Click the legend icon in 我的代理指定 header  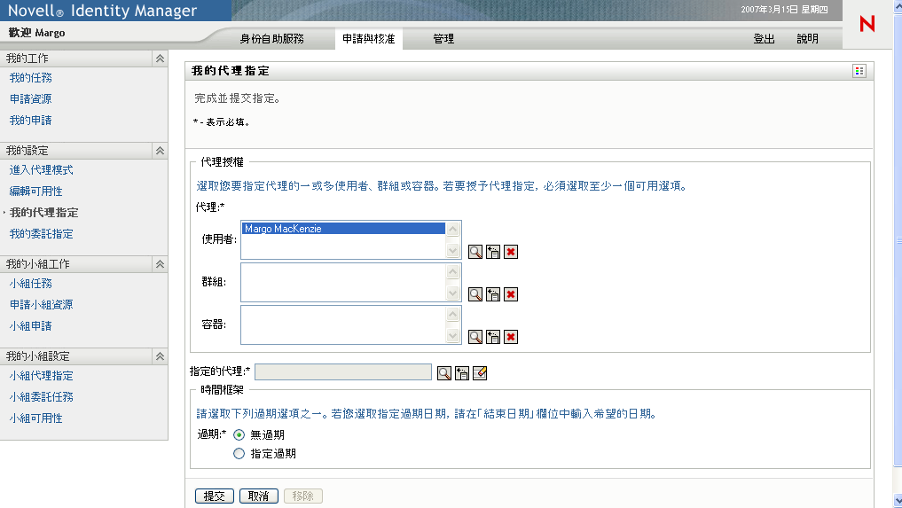pos(859,71)
